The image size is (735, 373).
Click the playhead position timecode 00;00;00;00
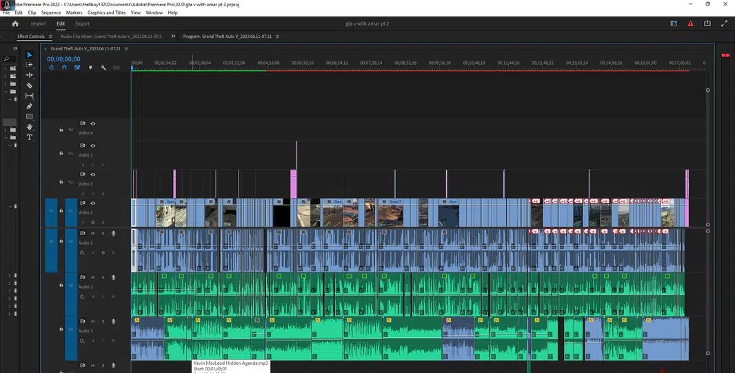pyautogui.click(x=63, y=59)
